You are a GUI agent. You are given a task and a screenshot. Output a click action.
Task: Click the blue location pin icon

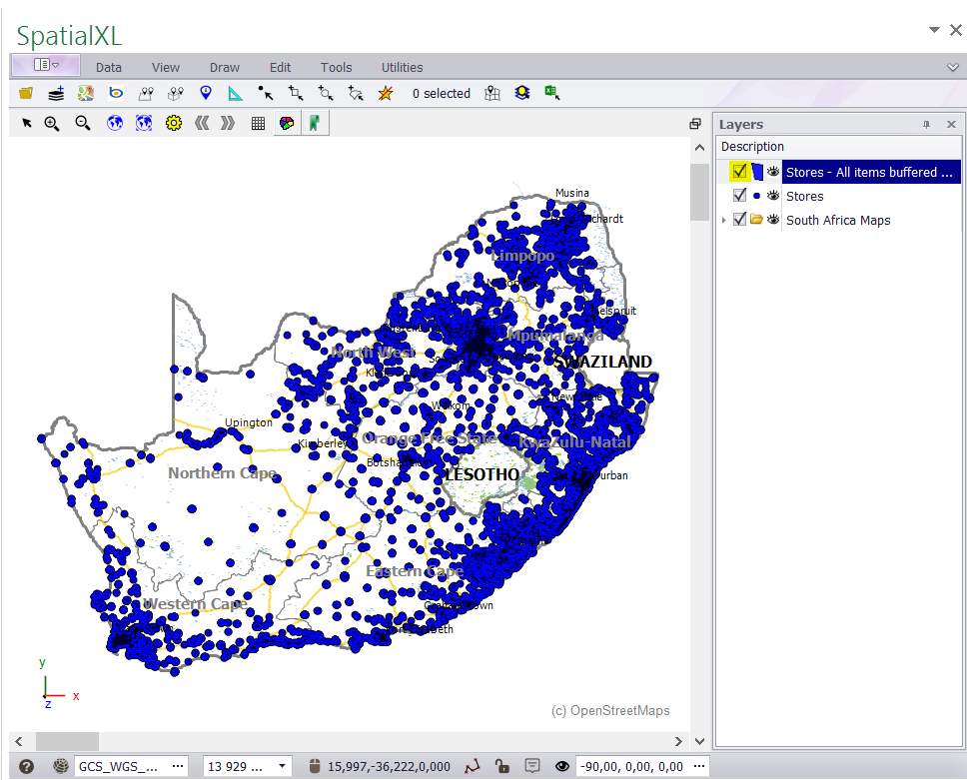pos(206,94)
